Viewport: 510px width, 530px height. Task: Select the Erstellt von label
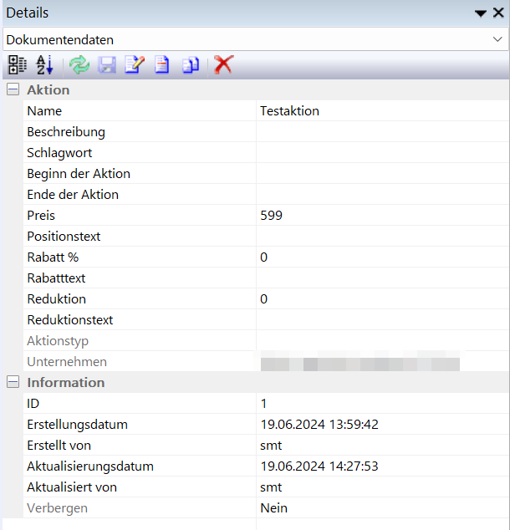[x=59, y=446]
